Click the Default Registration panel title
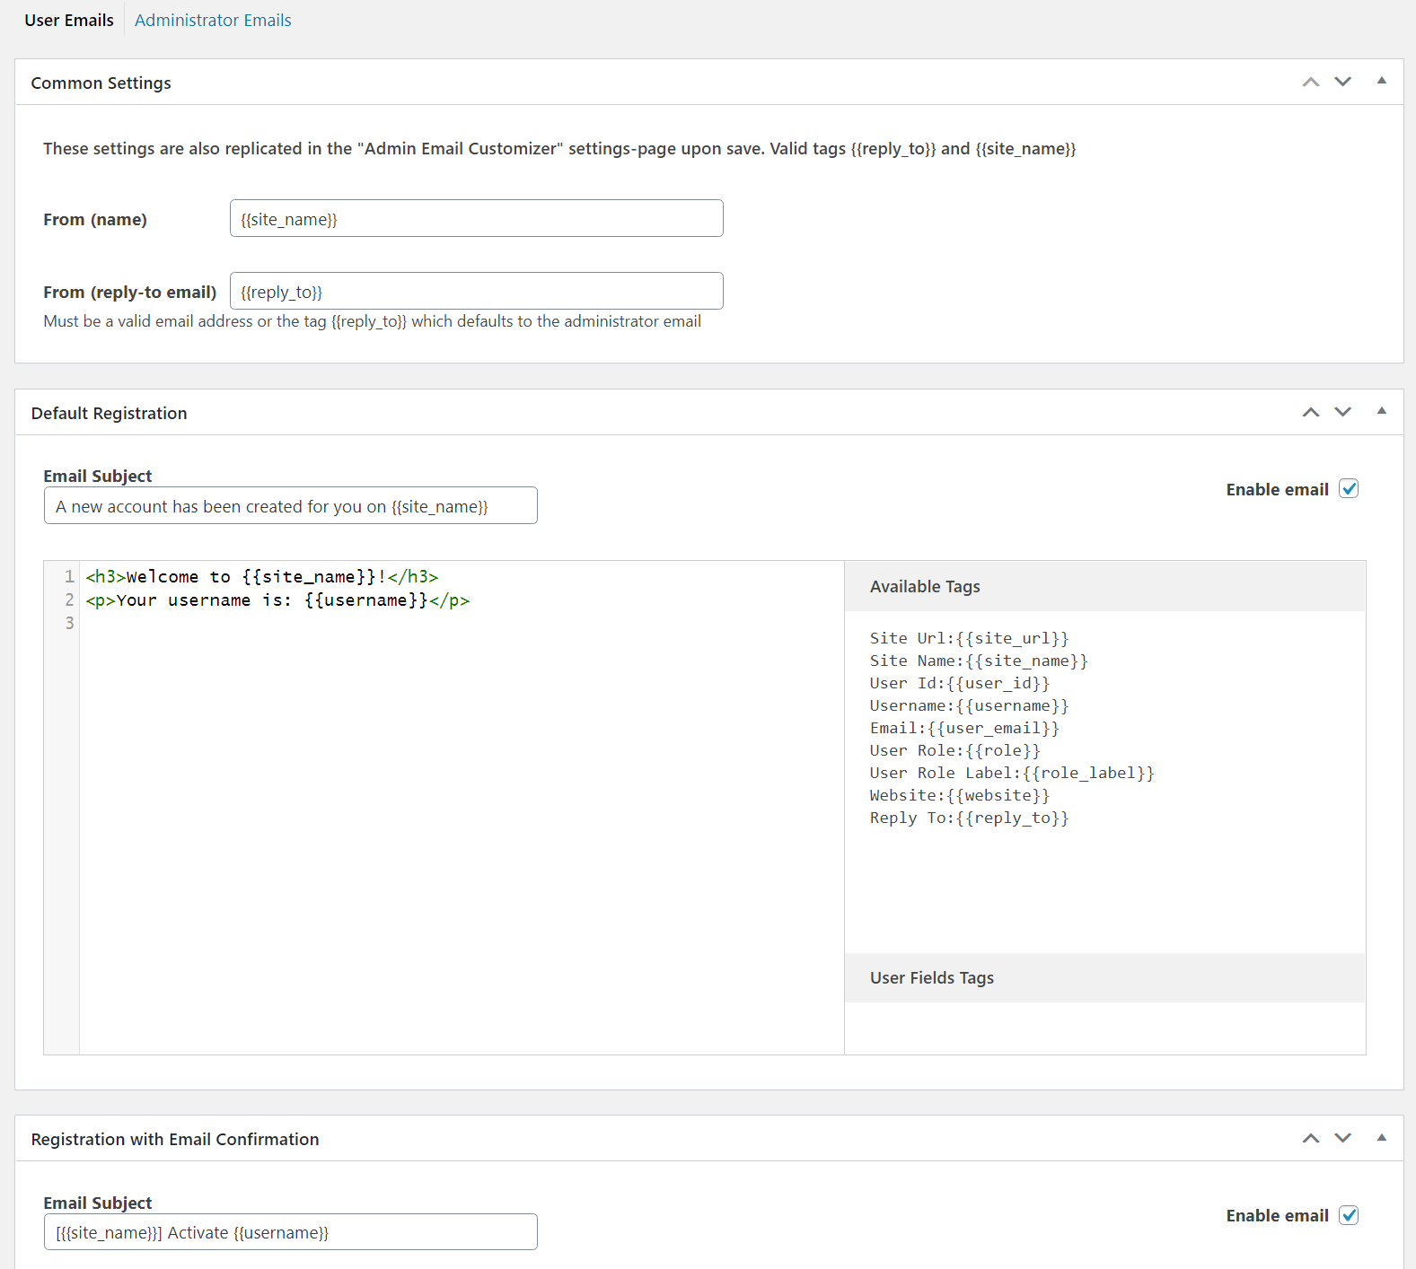The width and height of the screenshot is (1416, 1269). [109, 413]
